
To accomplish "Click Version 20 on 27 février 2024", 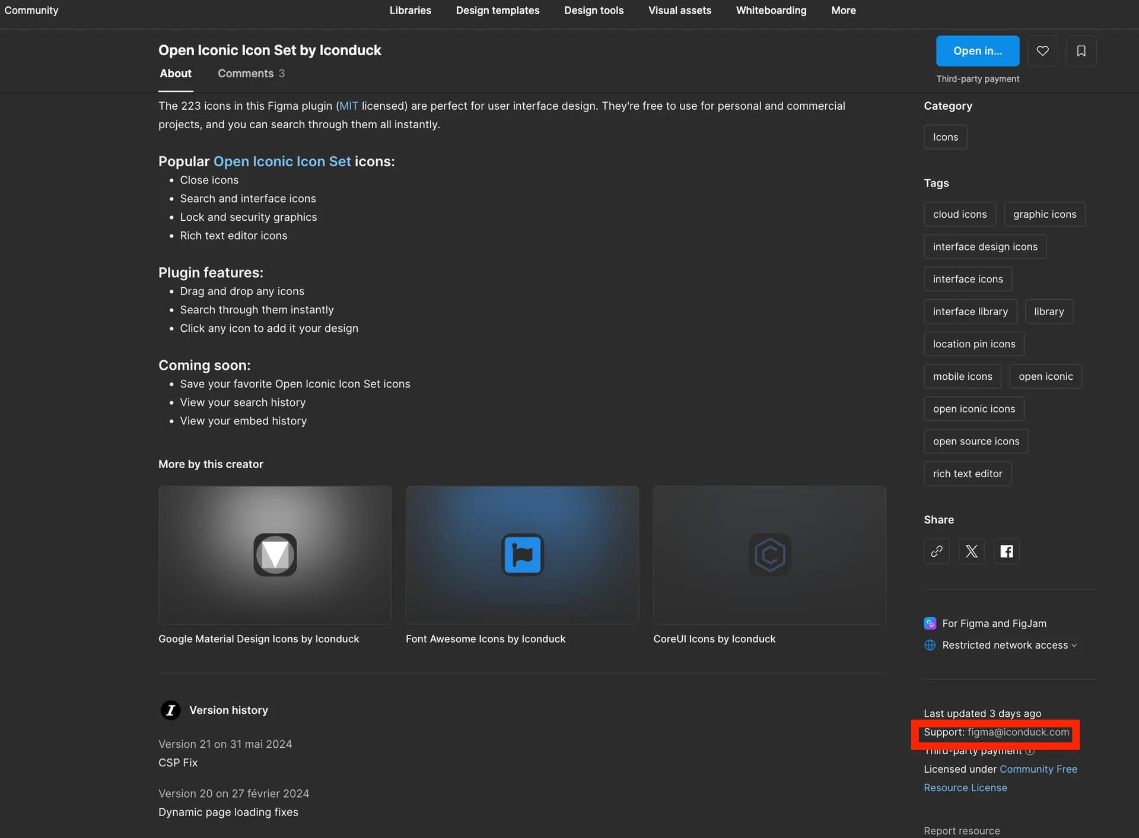I will (234, 793).
